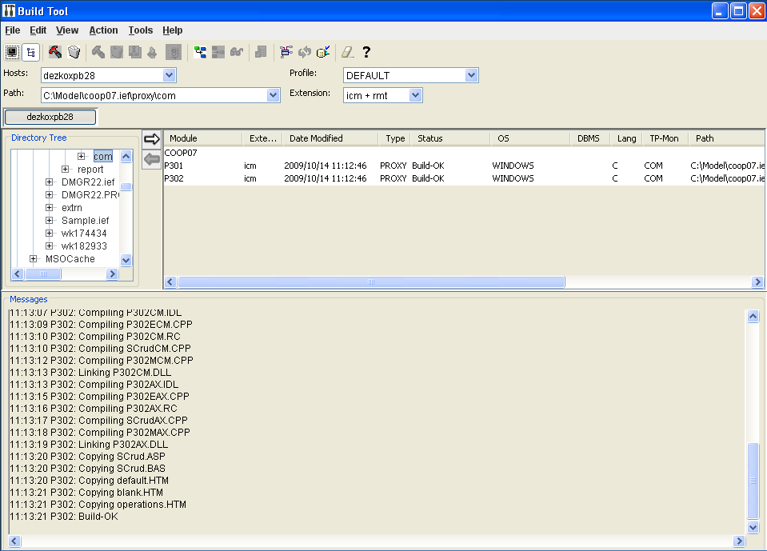Screen dimensions: 767x551
Task: Click the green and blue hierarchy icon
Action: coord(200,52)
